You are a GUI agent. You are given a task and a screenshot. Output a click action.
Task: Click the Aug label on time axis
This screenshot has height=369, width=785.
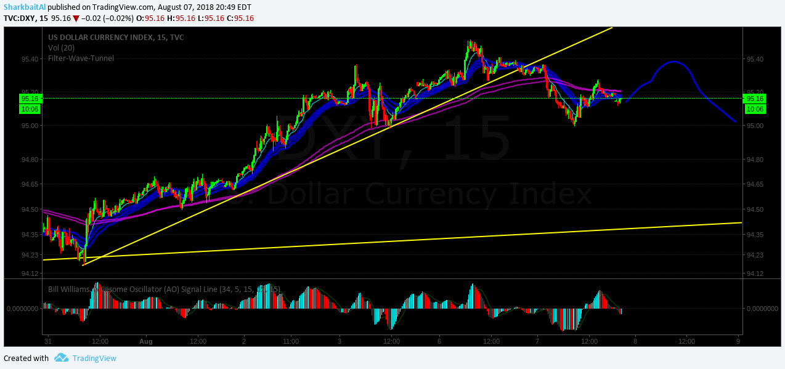point(145,341)
